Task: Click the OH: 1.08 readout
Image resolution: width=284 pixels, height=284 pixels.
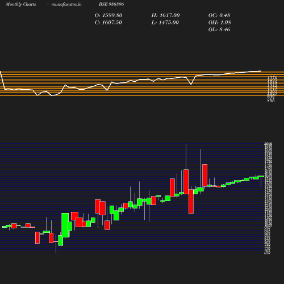Action: coord(220,23)
